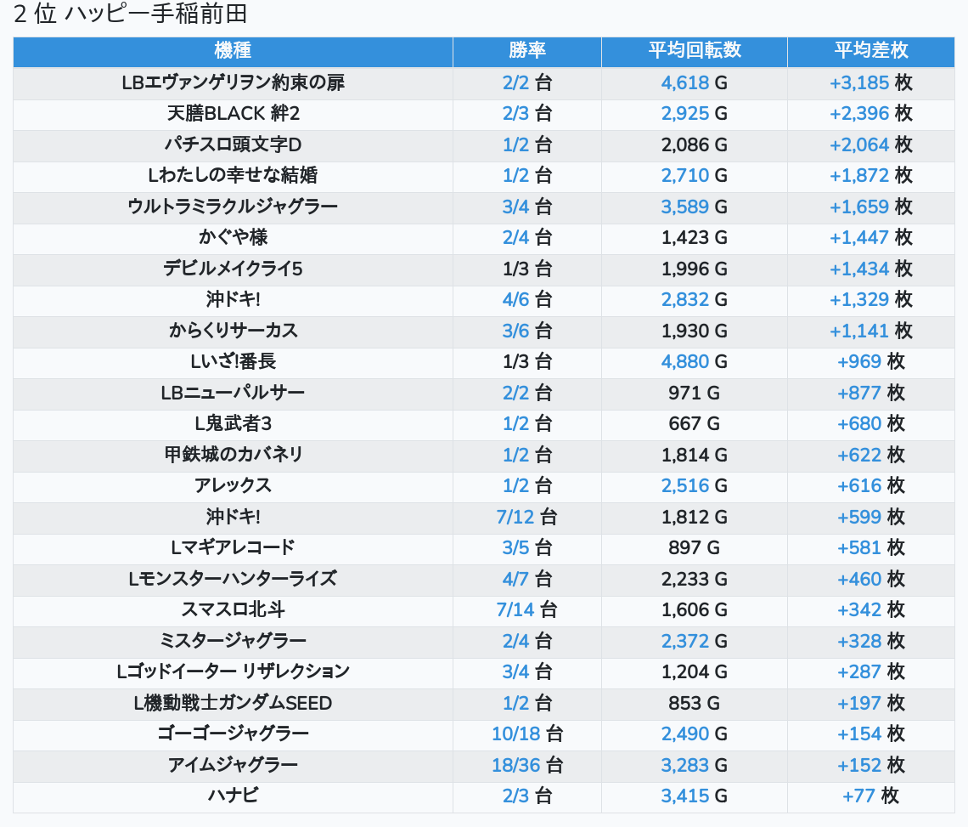
Task: Click 沖ドキ! in the 4/6 台 row
Action: point(233,300)
